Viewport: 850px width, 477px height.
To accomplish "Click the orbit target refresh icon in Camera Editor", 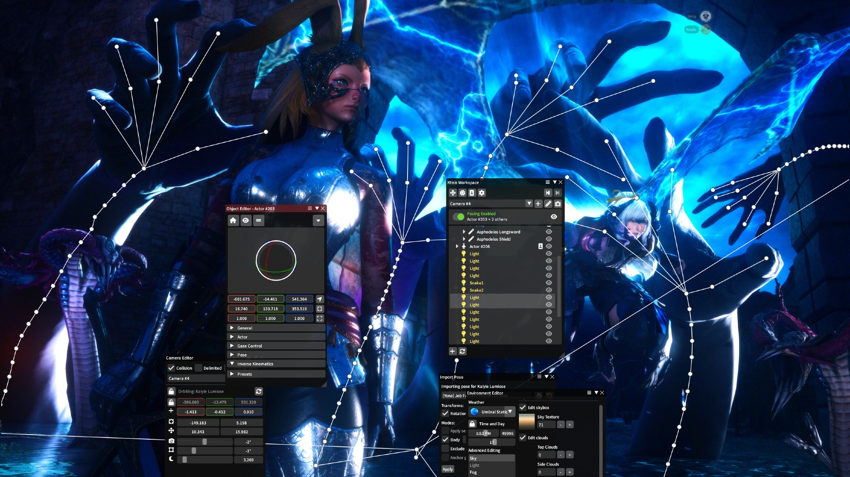I will 258,391.
